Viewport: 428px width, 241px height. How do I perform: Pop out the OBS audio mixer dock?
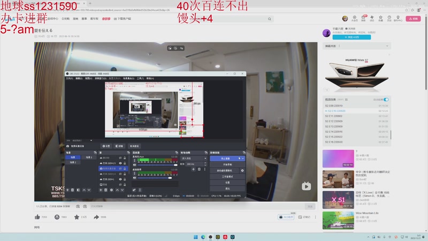coord(177,153)
